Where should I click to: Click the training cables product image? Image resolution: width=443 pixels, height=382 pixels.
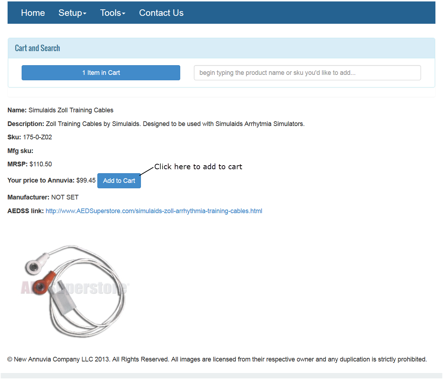tap(75, 291)
